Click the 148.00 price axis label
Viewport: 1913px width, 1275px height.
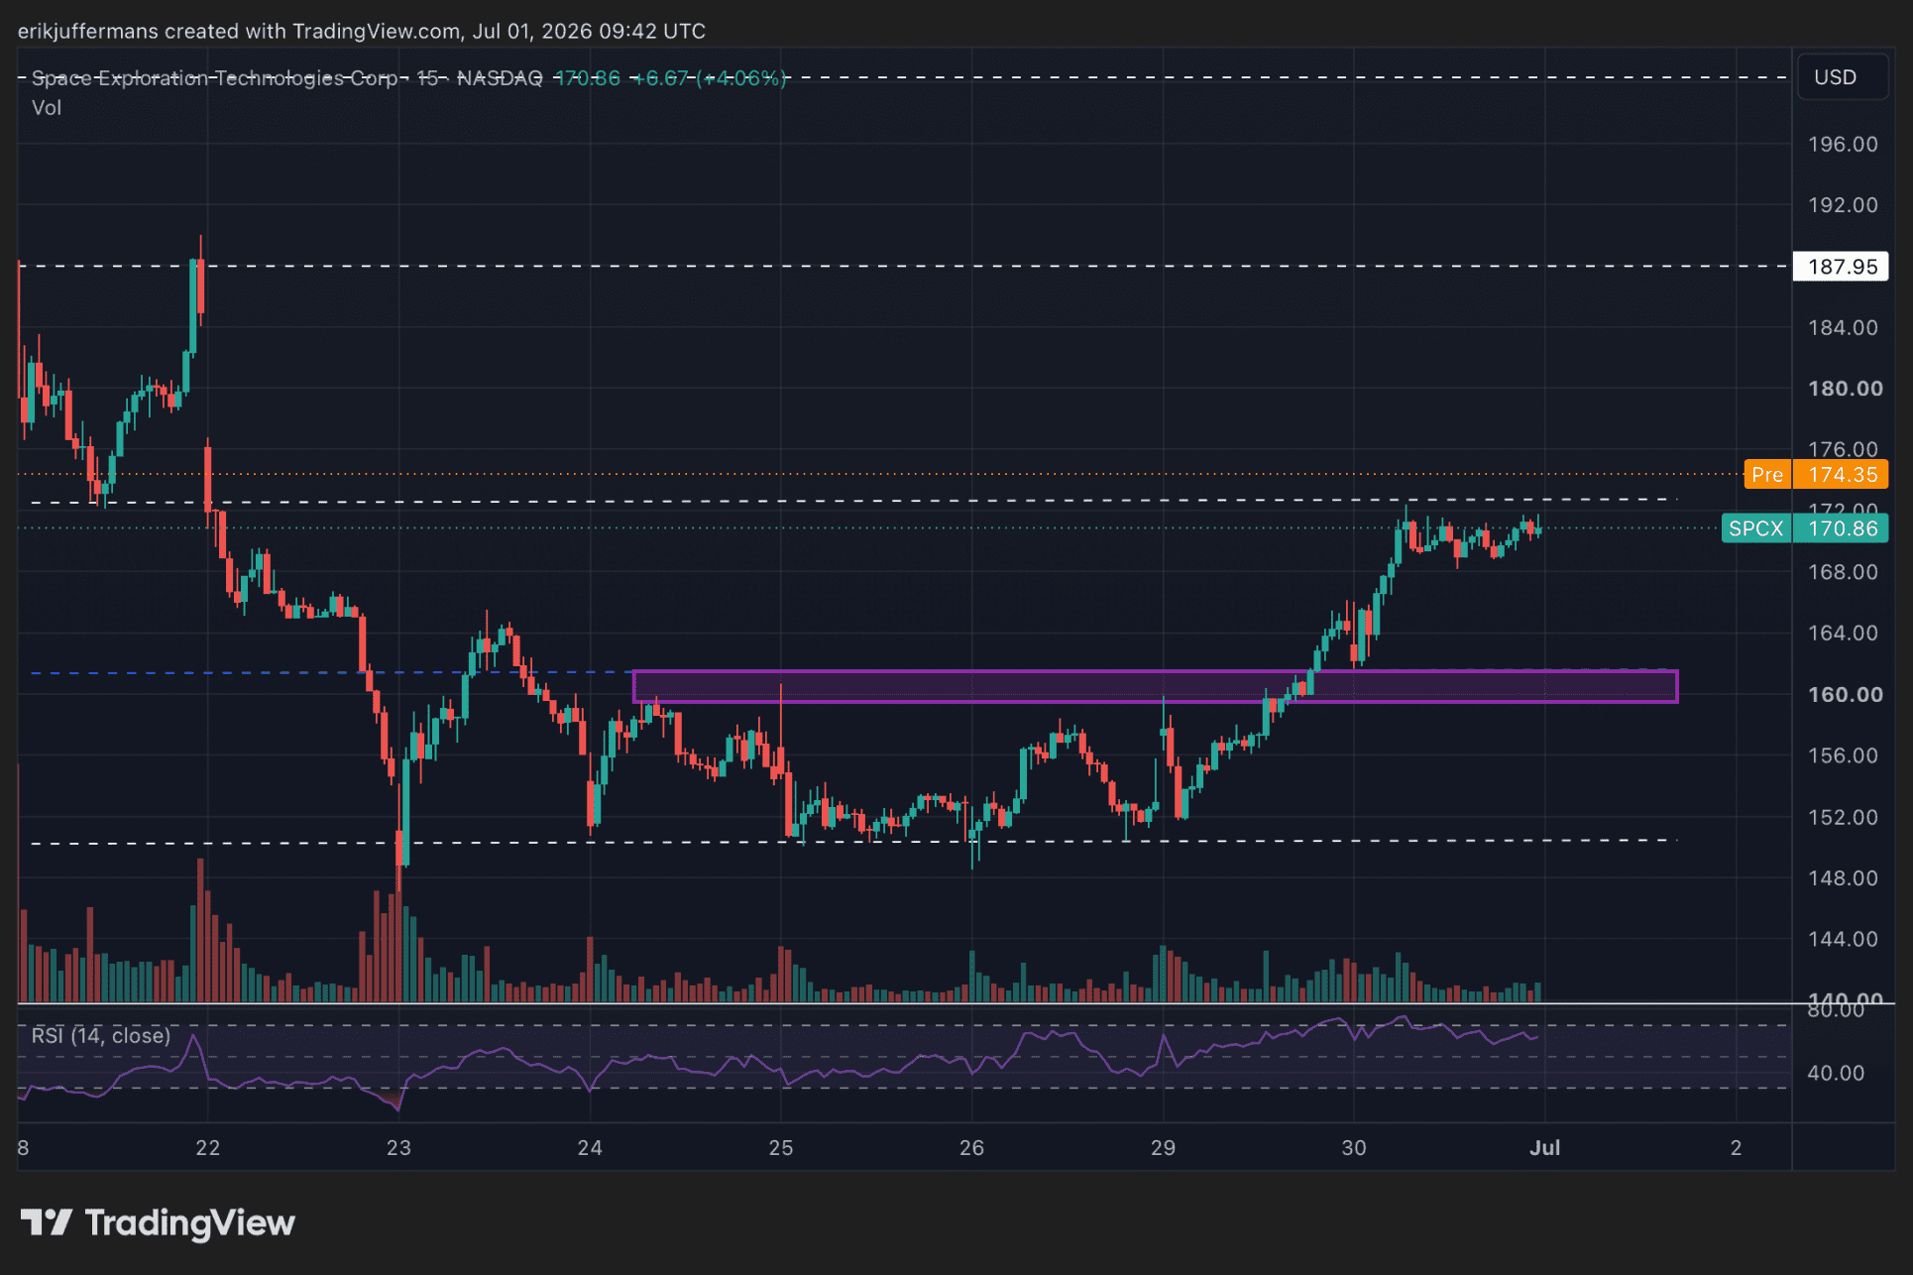(x=1842, y=877)
